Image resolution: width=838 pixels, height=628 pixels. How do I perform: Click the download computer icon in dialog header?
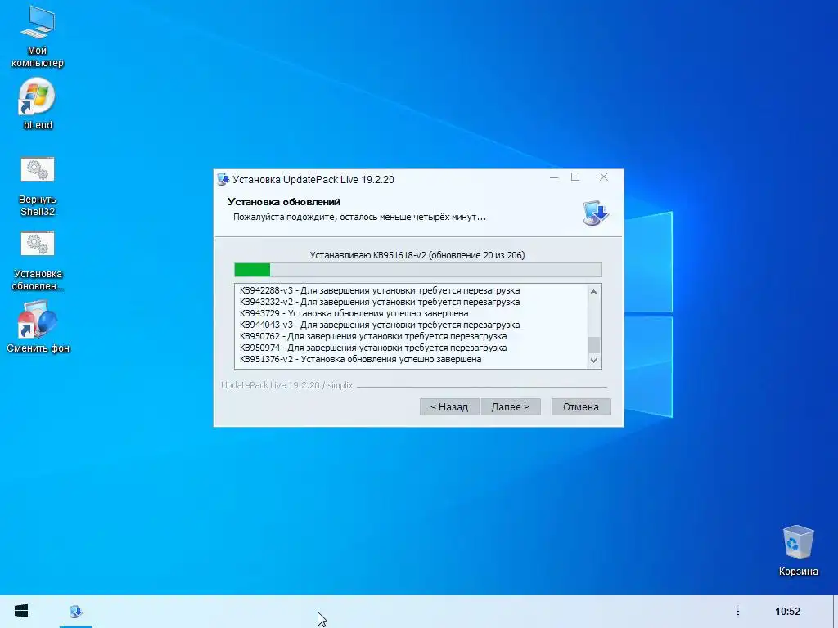(x=596, y=213)
